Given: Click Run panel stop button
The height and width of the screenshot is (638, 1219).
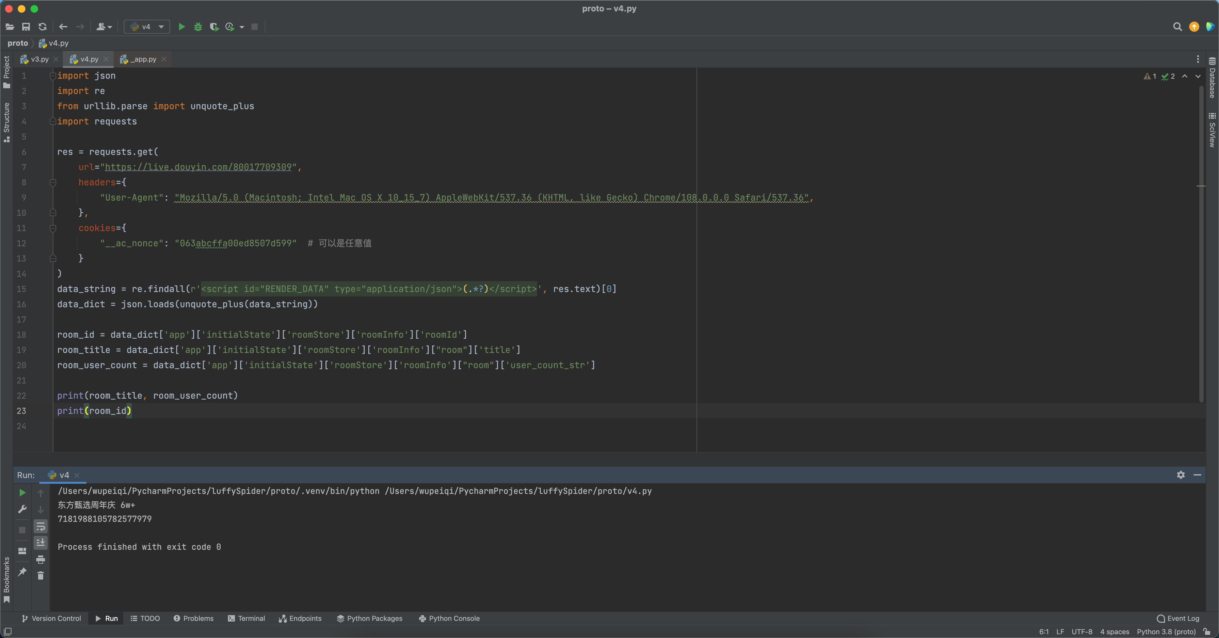Looking at the screenshot, I should click(x=22, y=530).
